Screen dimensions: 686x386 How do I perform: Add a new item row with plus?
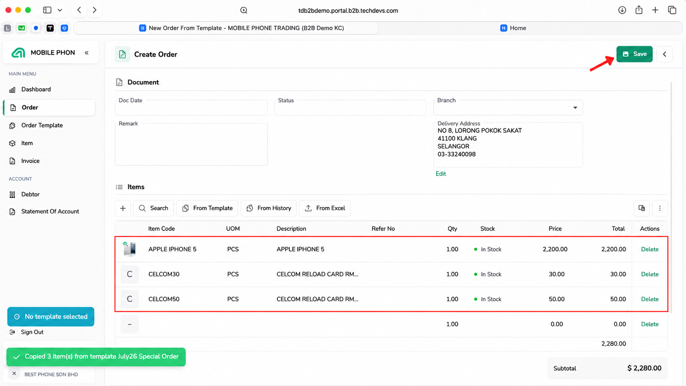(x=123, y=208)
